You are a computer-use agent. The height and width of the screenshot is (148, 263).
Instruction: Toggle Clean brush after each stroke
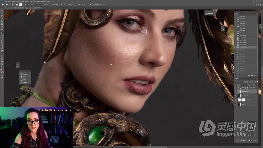(x=28, y=5)
